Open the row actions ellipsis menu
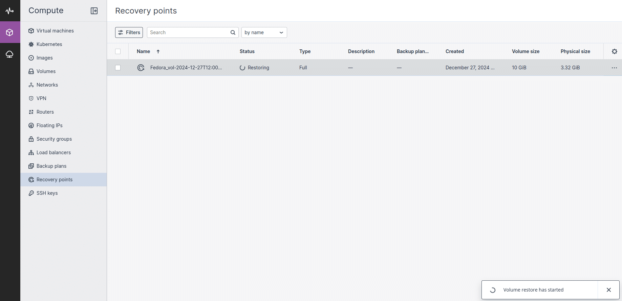The image size is (622, 301). tap(614, 68)
